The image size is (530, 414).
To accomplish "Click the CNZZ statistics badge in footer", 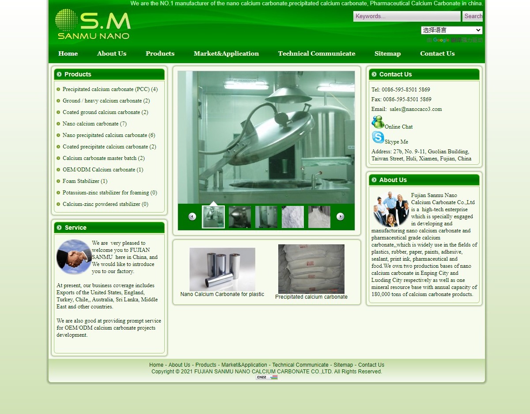I will [267, 377].
